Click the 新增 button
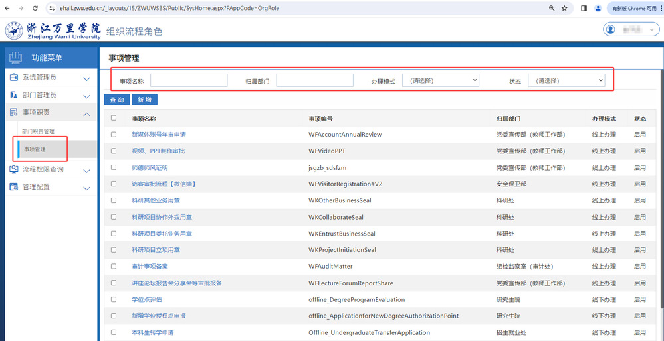The height and width of the screenshot is (341, 664). tap(144, 100)
